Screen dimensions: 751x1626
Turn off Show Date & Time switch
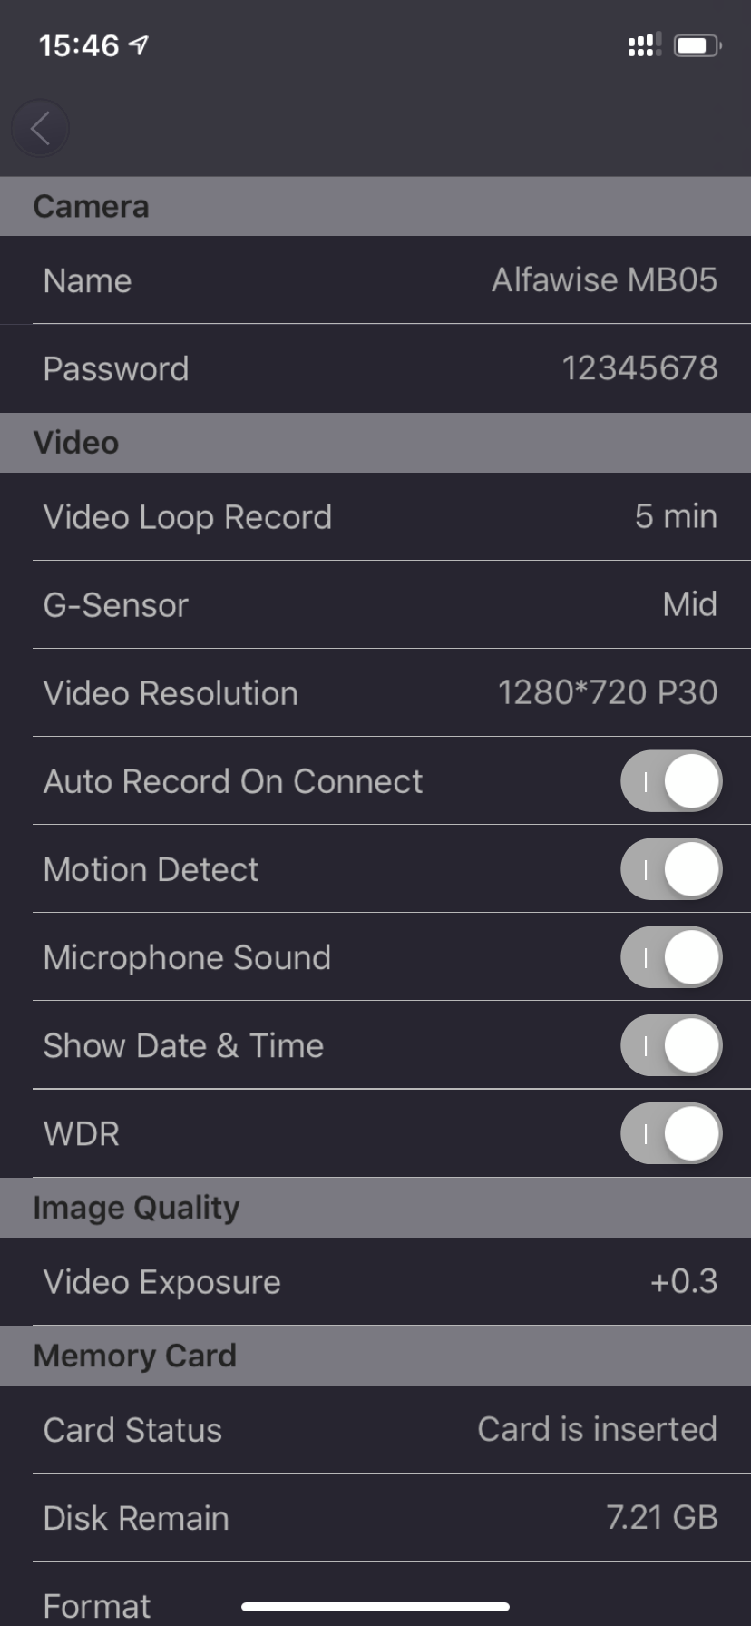pos(671,1045)
